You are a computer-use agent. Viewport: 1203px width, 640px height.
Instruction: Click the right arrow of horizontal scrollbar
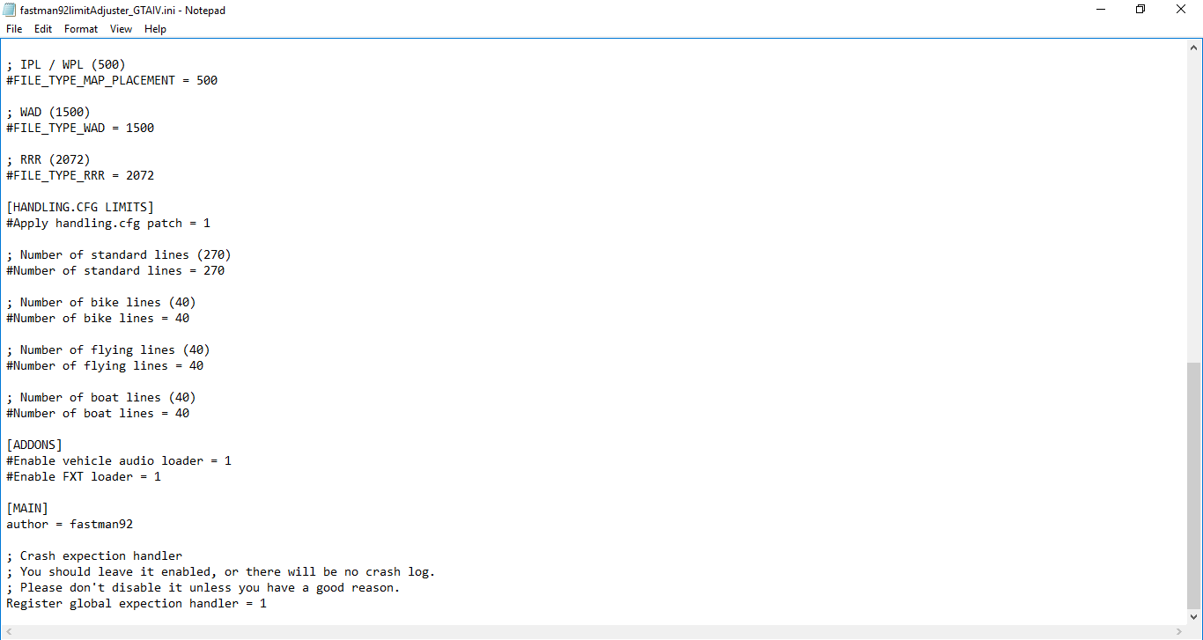coord(1180,630)
